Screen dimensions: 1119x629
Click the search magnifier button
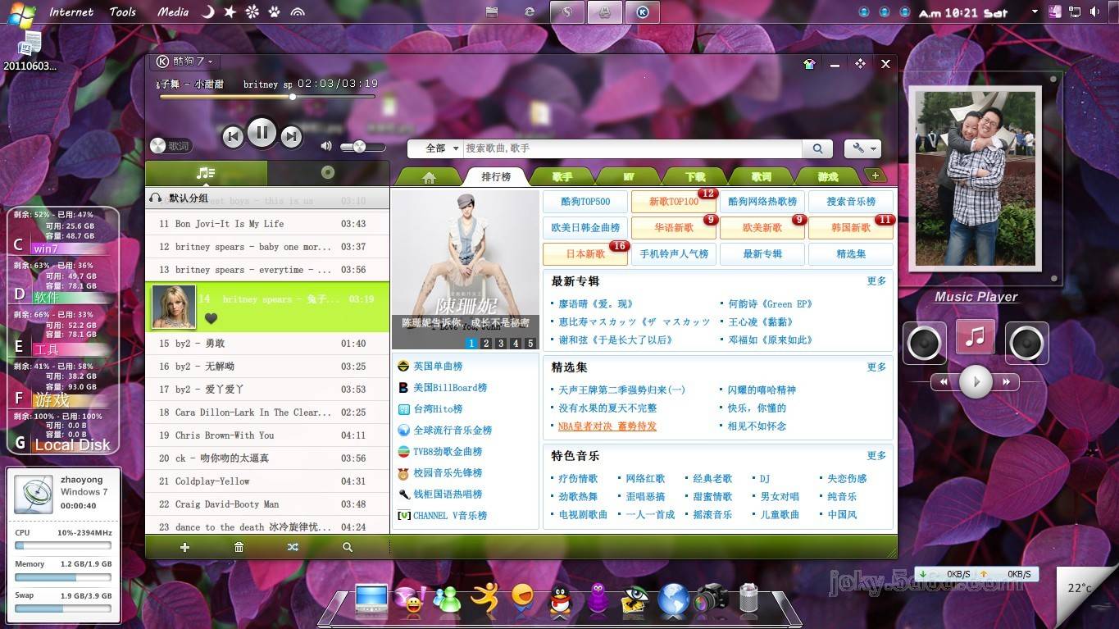pyautogui.click(x=817, y=148)
